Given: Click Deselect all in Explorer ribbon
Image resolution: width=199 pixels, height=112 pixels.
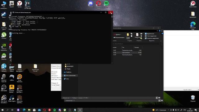Looking at the screenshot, I should click(x=150, y=36).
